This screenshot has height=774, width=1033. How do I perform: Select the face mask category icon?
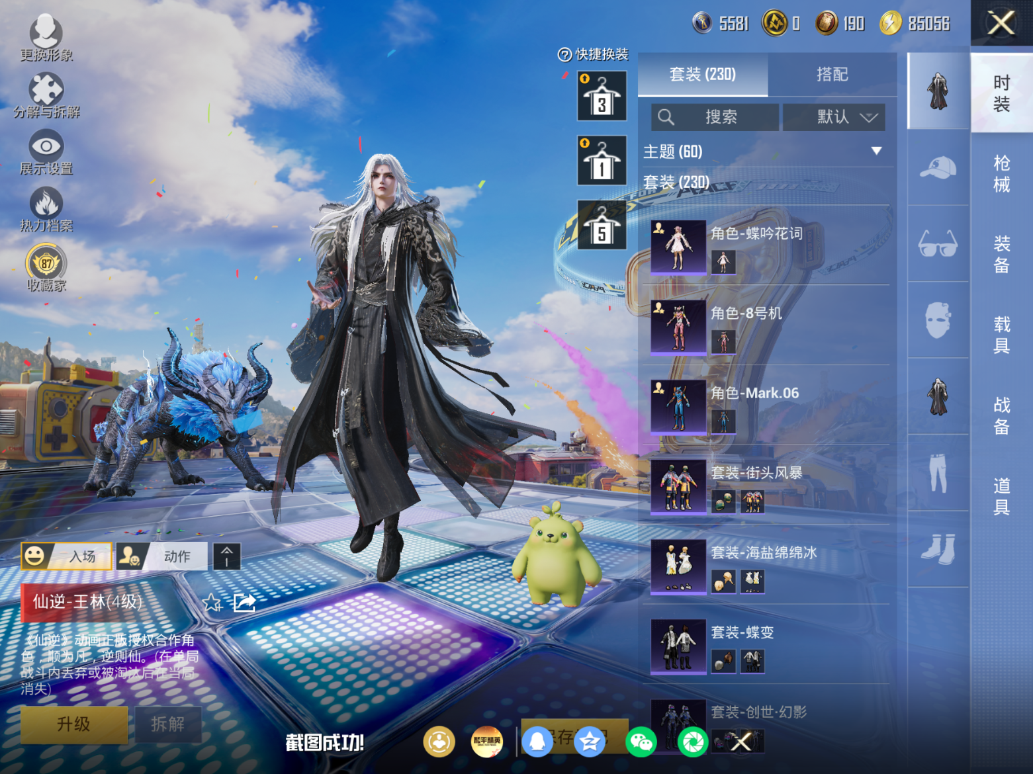pos(938,320)
